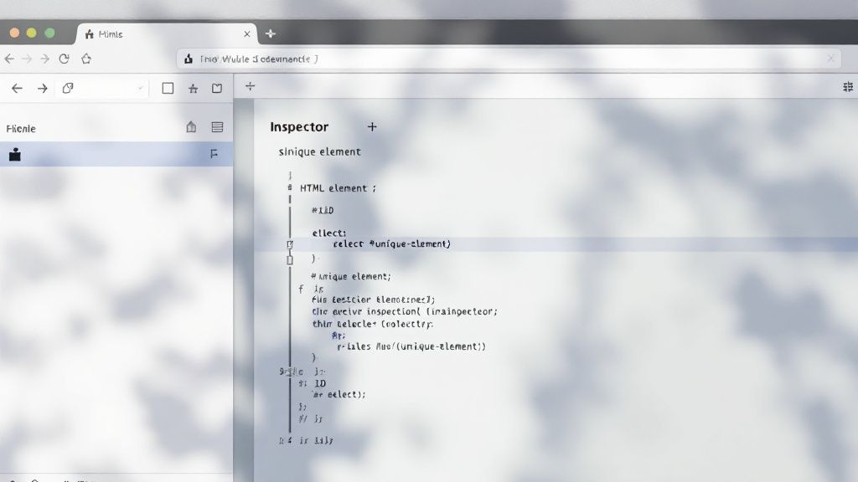Click the "#ID" code line
Screen dimensions: 858x482
tap(323, 210)
